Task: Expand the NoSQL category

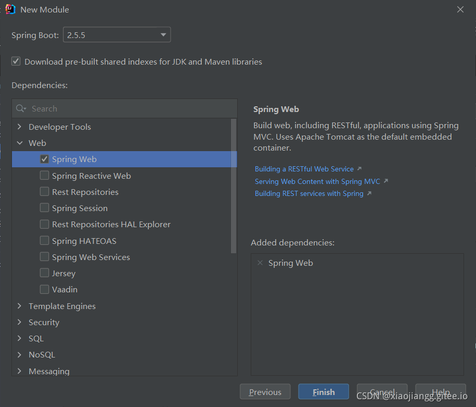Action: coord(19,355)
